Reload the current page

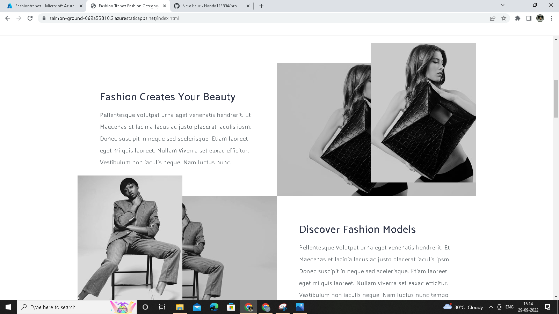(x=29, y=18)
